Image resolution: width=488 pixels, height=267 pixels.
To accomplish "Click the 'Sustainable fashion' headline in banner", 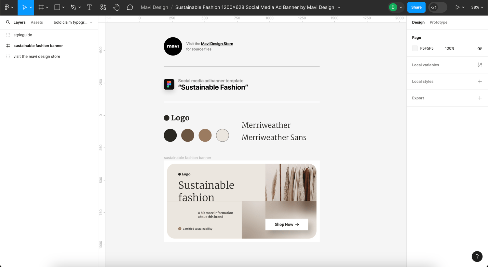I will [206, 191].
